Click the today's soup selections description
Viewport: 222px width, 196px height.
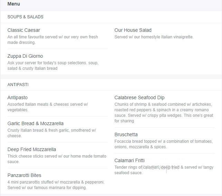click(x=53, y=66)
